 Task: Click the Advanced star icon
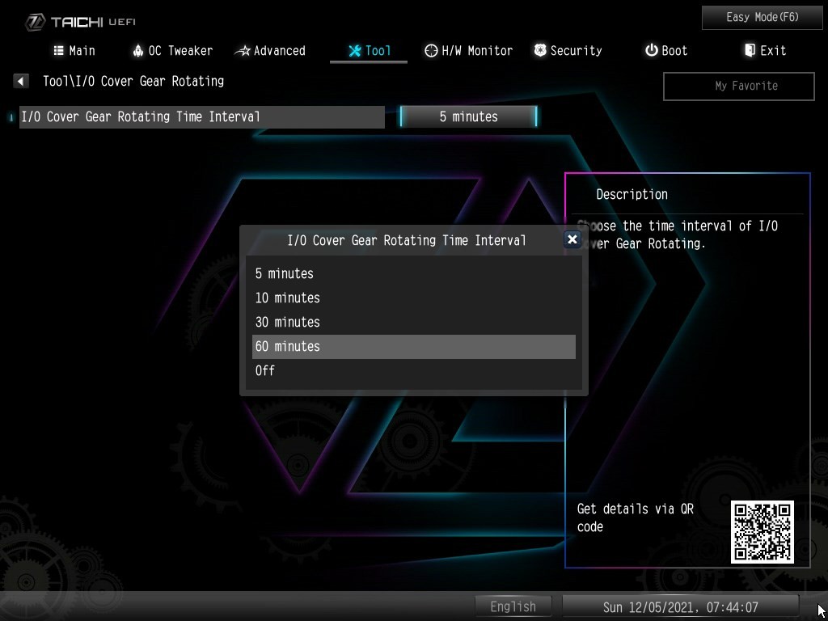(243, 51)
